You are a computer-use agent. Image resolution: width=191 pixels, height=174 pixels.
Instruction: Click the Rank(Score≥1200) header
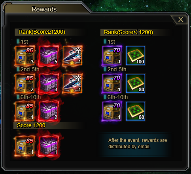tap(42, 32)
